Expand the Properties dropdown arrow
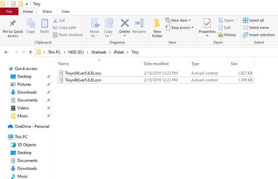 207,36
